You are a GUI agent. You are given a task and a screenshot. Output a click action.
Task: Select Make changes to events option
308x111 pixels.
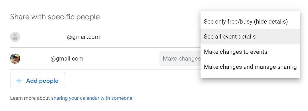click(x=235, y=52)
